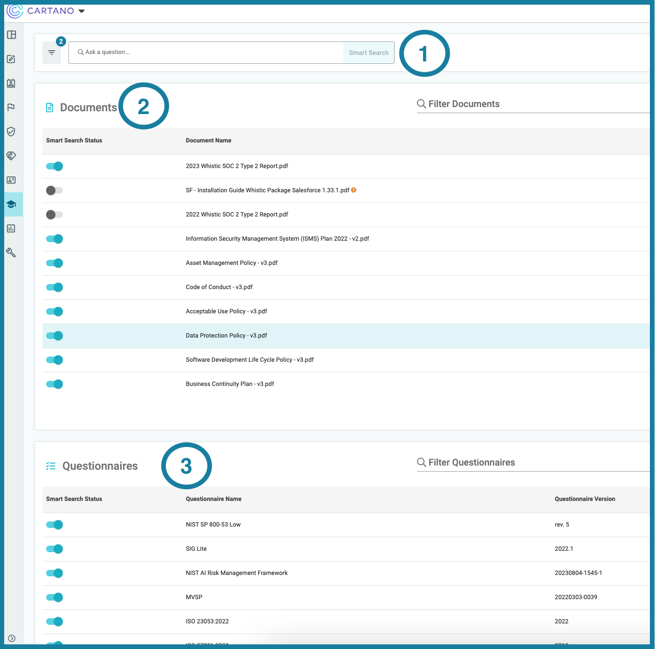Image resolution: width=655 pixels, height=649 pixels.
Task: Toggle Smart Search for MVSP questionnaire
Action: [x=55, y=597]
